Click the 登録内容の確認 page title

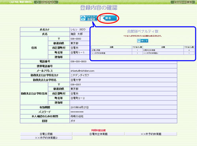tap(98, 8)
